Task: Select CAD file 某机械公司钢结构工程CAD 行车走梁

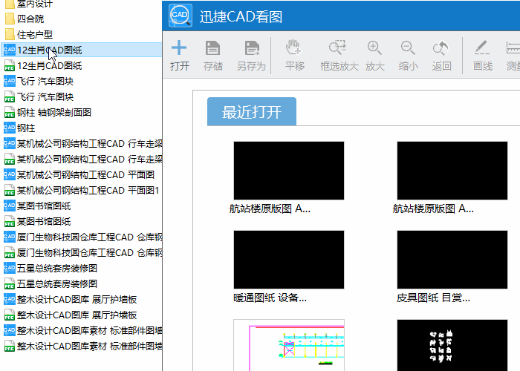Action: (x=82, y=143)
